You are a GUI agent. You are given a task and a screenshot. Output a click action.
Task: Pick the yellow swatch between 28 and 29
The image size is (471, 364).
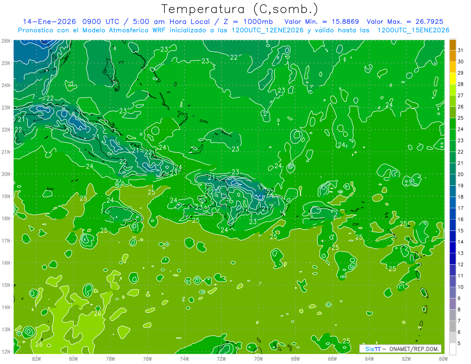(453, 78)
